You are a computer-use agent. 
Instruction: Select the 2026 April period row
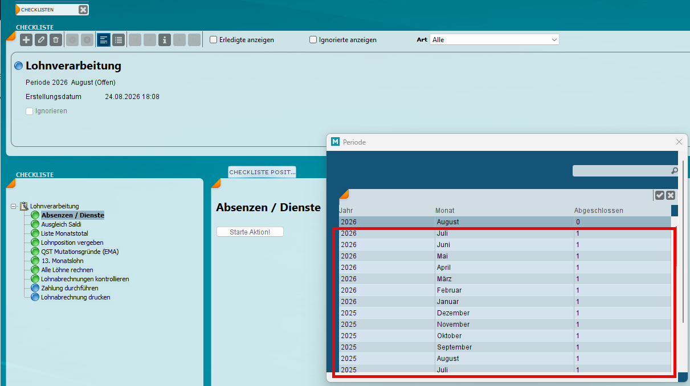(505, 268)
